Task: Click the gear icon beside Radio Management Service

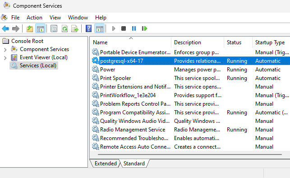Action: (96, 129)
